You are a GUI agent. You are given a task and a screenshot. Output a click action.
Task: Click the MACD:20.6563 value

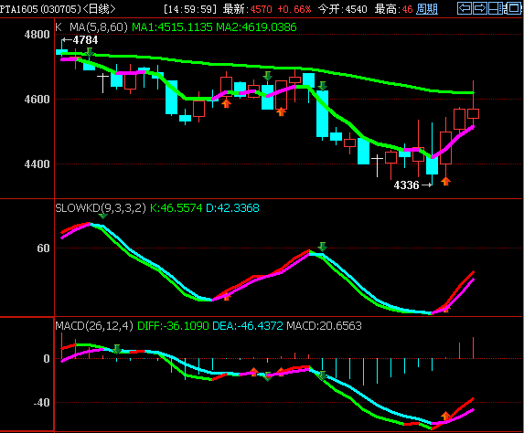(x=324, y=325)
